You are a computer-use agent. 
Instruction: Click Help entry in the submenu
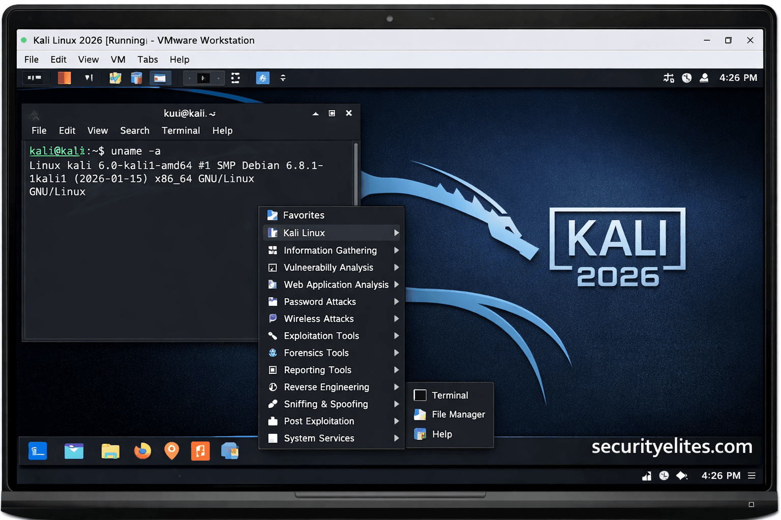pyautogui.click(x=442, y=434)
